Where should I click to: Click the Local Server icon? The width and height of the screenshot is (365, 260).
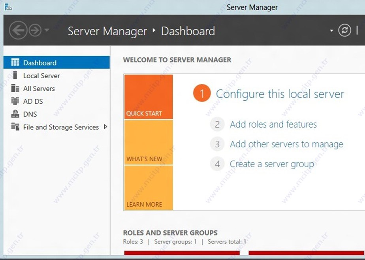point(15,75)
